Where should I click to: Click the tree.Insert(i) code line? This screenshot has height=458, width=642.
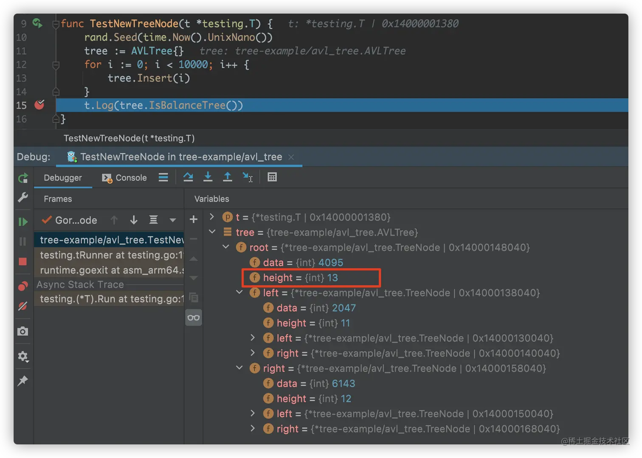click(149, 78)
